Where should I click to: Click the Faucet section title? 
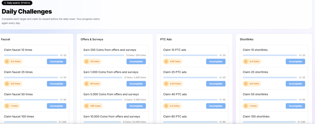click(6, 39)
